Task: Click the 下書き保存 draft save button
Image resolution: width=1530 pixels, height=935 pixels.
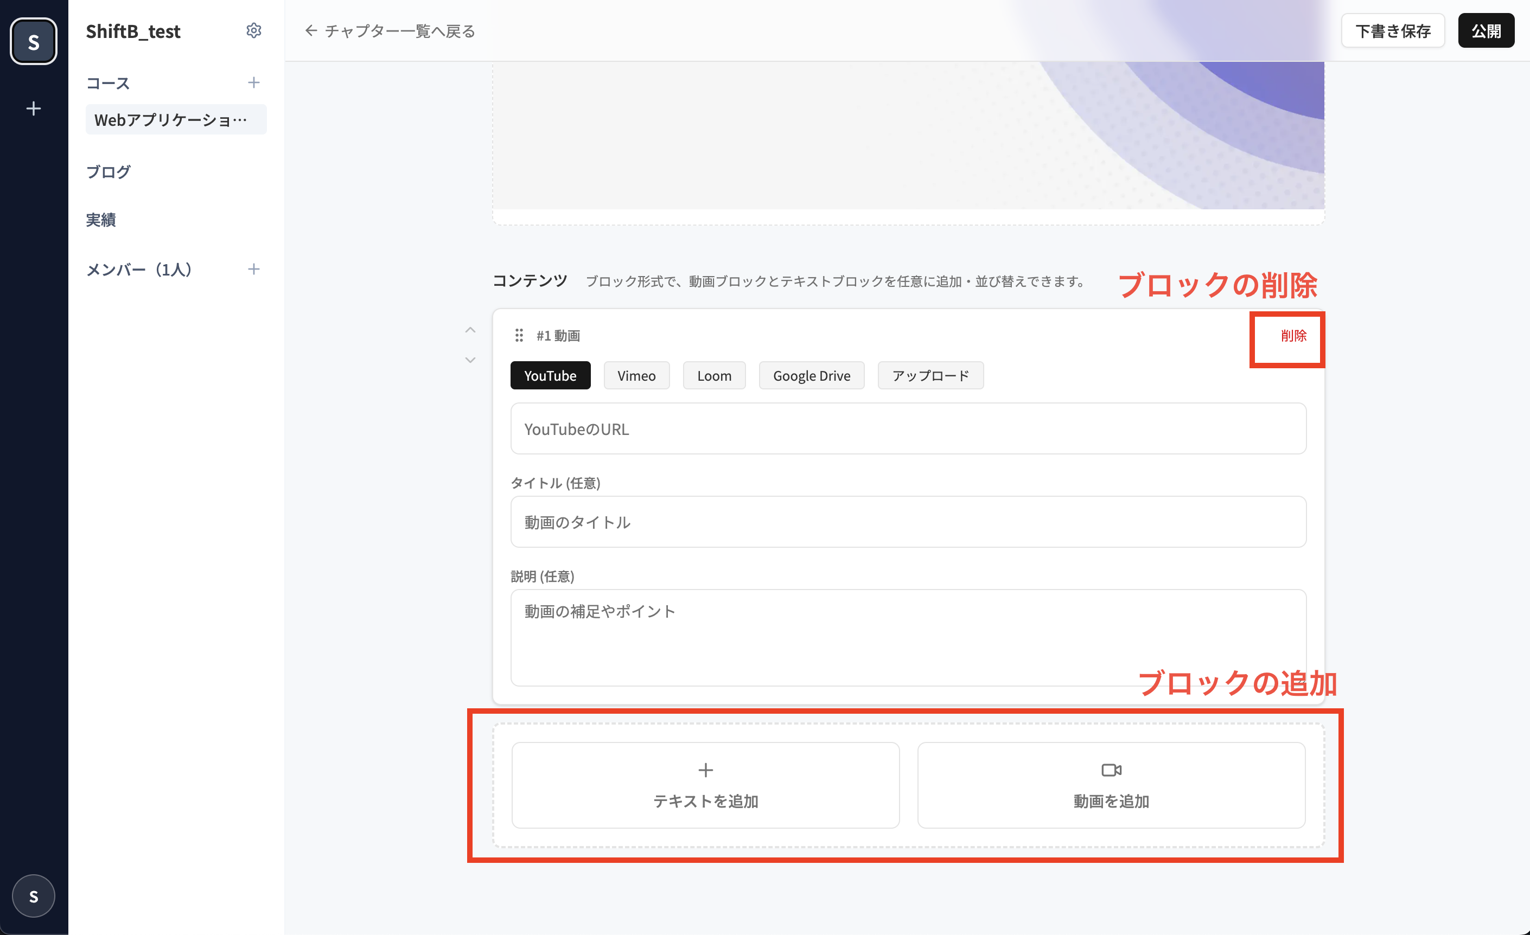Action: click(1392, 30)
